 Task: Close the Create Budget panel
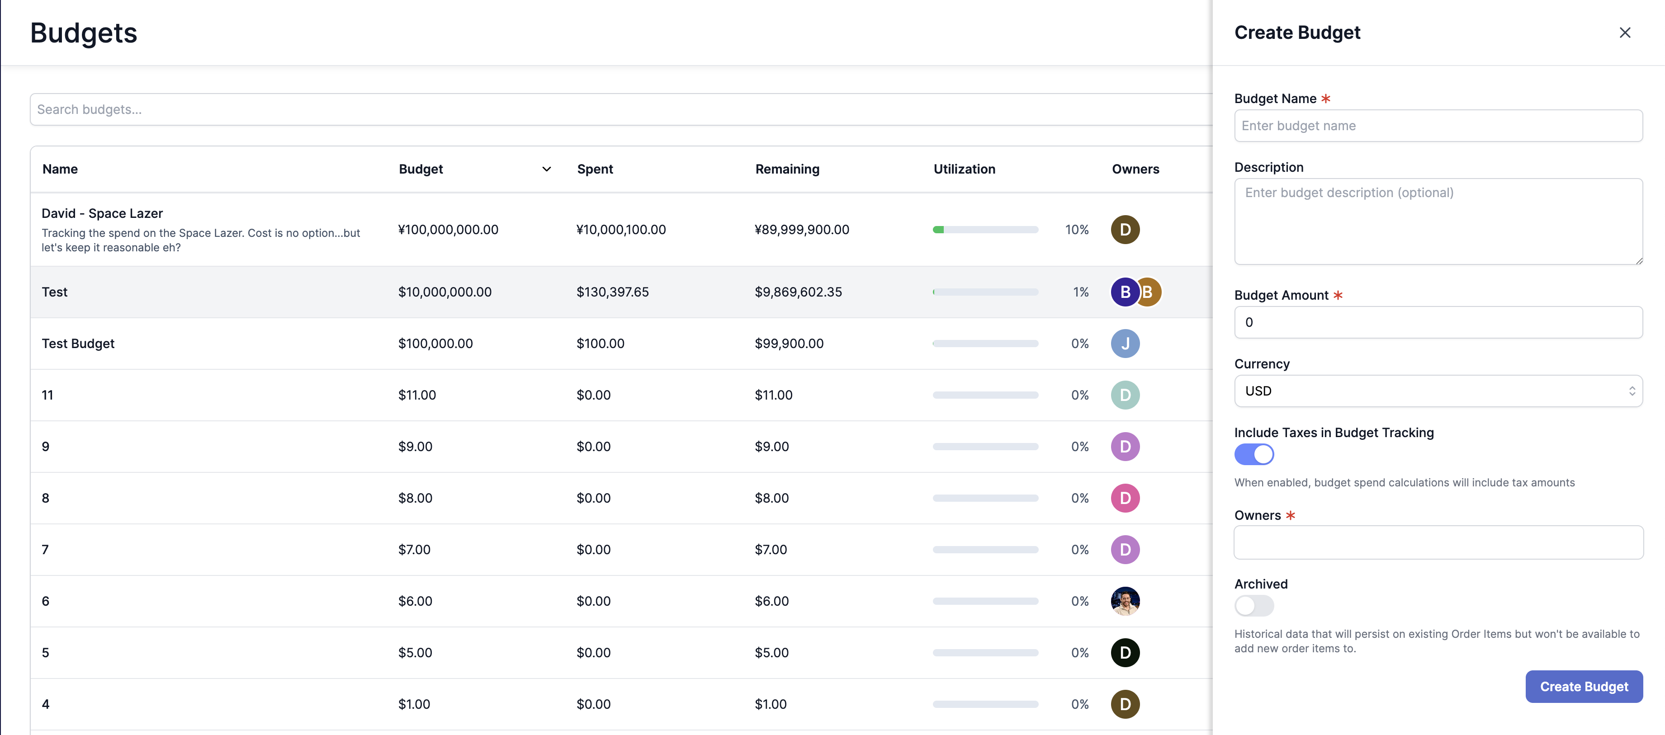click(1624, 32)
